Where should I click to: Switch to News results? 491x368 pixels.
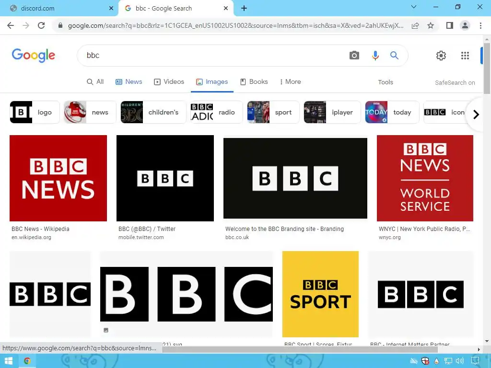click(129, 81)
